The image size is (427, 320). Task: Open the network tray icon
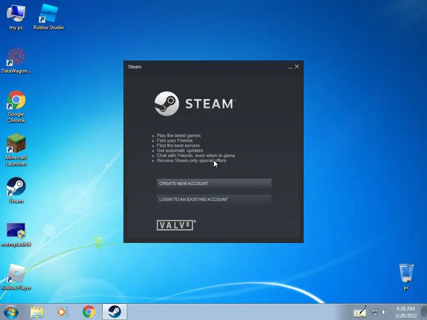click(375, 312)
